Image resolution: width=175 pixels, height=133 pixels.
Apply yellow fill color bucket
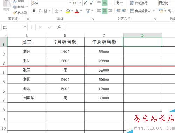(x=68, y=11)
